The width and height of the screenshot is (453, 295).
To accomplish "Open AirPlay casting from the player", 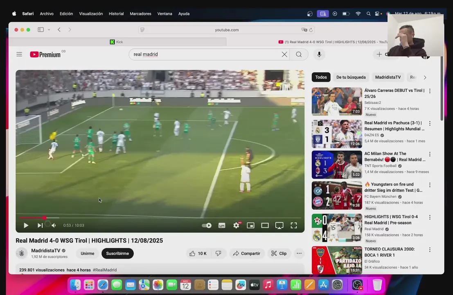I will pyautogui.click(x=279, y=225).
